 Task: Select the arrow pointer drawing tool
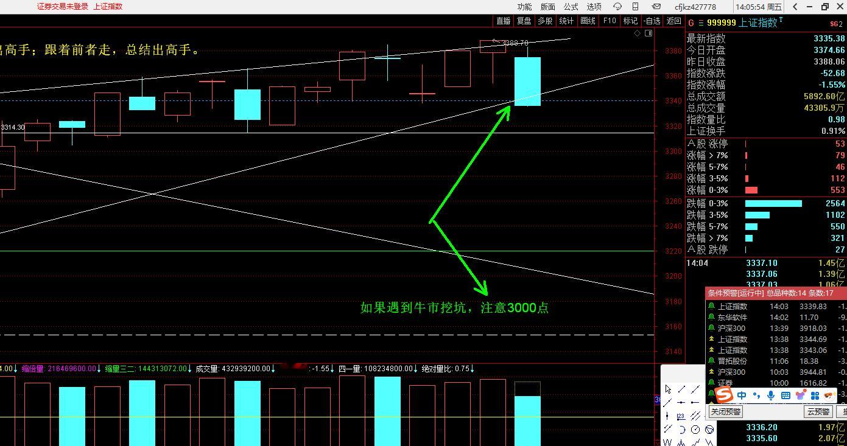pos(668,389)
